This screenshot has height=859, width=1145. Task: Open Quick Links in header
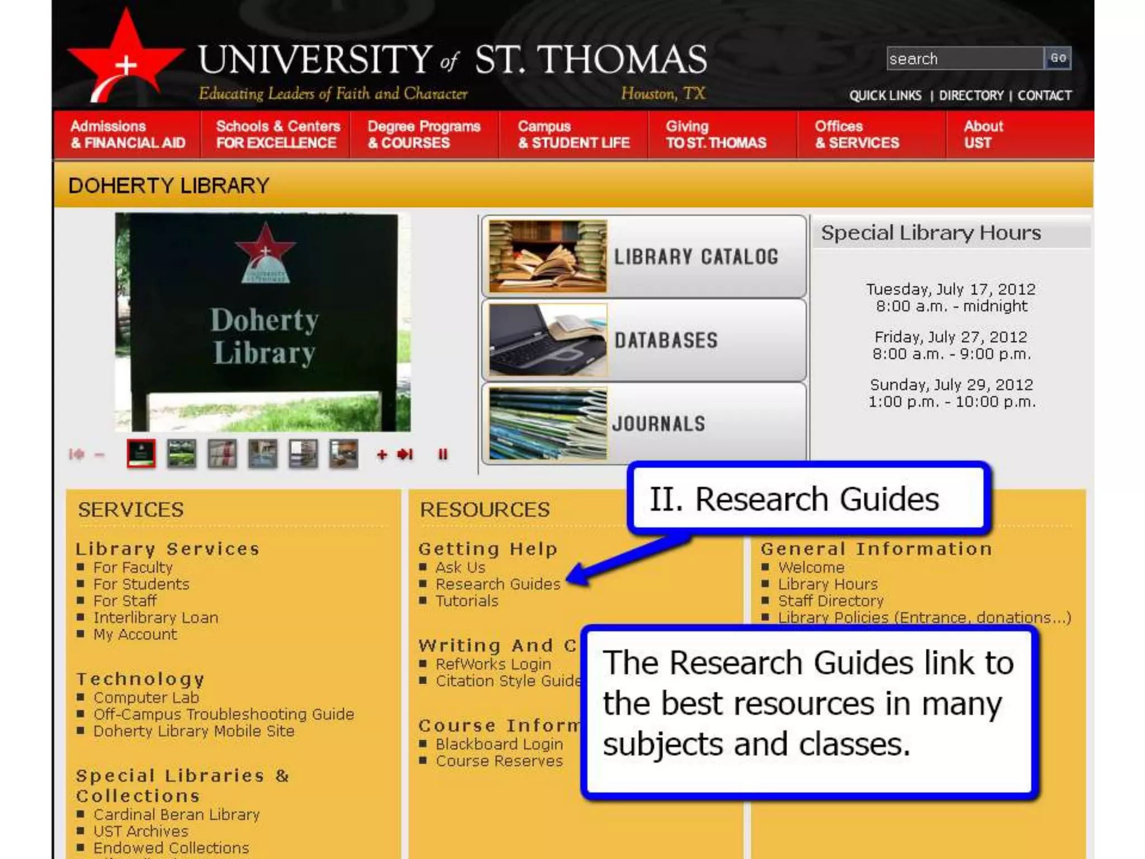(885, 96)
